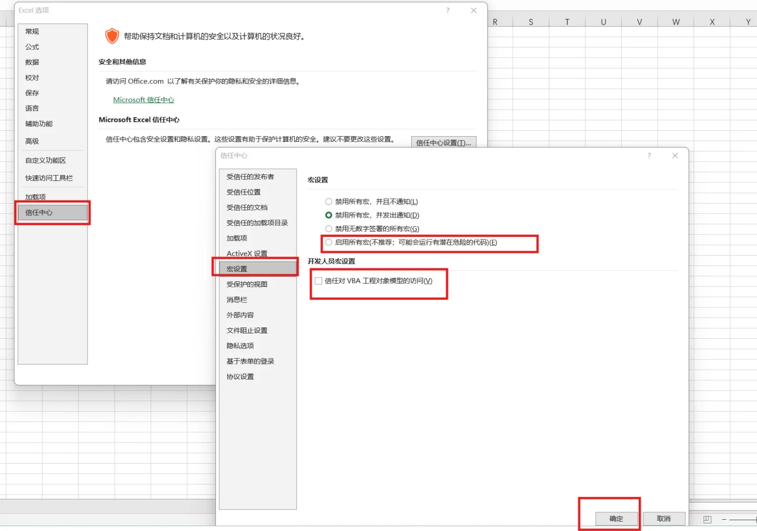Screen dimensions: 757x531
Task: Select 信任中心 in Excel options sidebar
Action: pyautogui.click(x=53, y=212)
